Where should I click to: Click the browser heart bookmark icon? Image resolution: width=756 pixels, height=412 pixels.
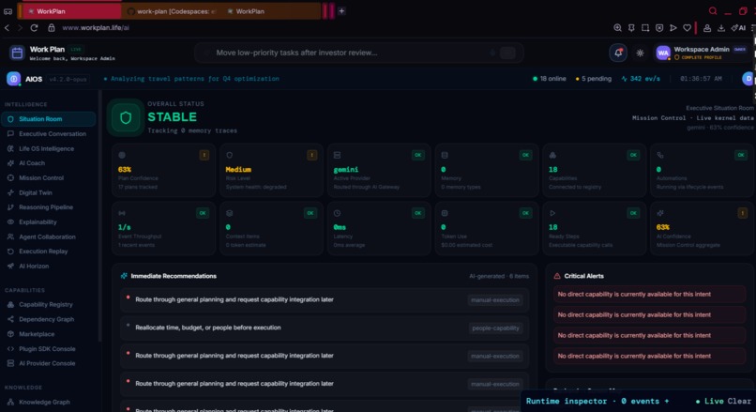pyautogui.click(x=687, y=28)
